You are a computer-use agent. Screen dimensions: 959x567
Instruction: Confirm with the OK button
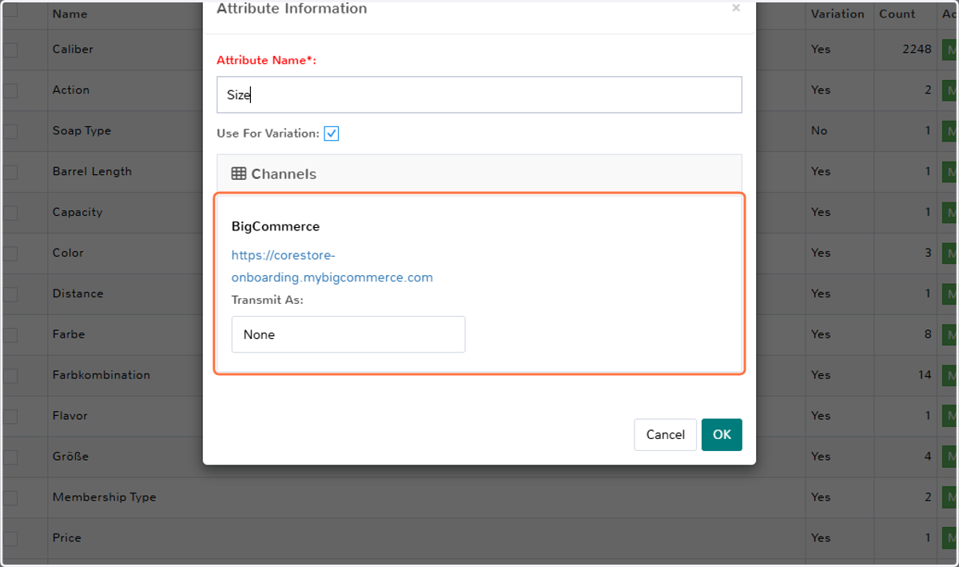tap(722, 435)
